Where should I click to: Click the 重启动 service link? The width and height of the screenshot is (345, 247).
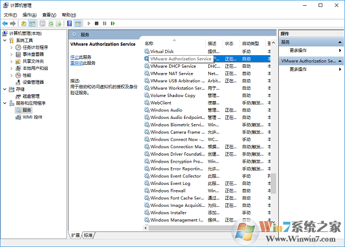[76, 63]
